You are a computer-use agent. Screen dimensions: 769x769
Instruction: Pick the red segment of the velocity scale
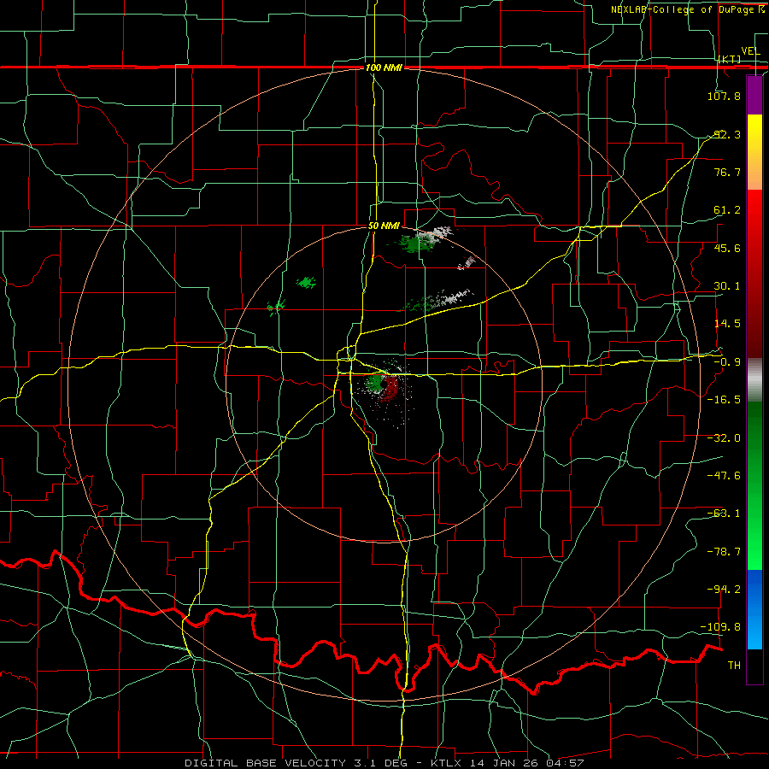tap(754, 273)
